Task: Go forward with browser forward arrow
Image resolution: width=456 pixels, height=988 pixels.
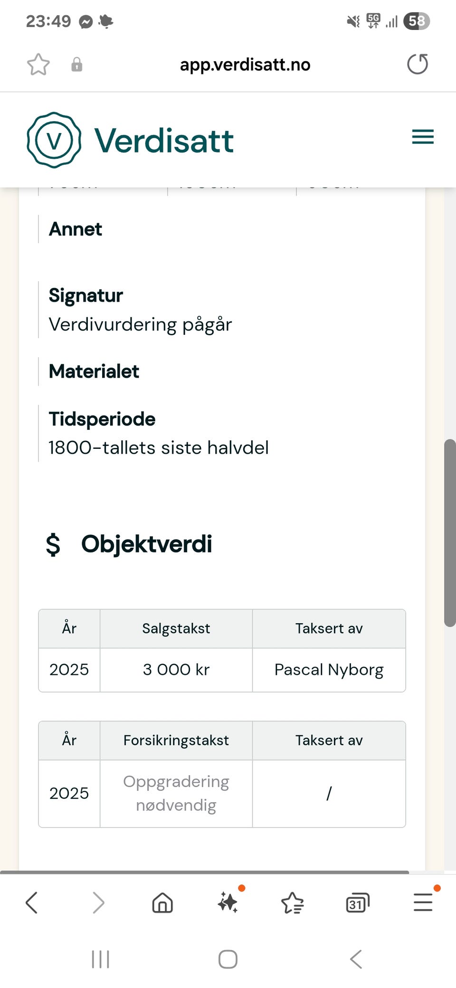Action: 98,902
